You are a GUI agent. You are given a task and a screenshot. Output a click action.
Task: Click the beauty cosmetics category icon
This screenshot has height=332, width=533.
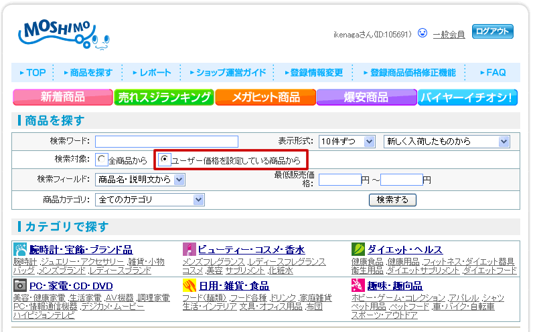(x=189, y=249)
